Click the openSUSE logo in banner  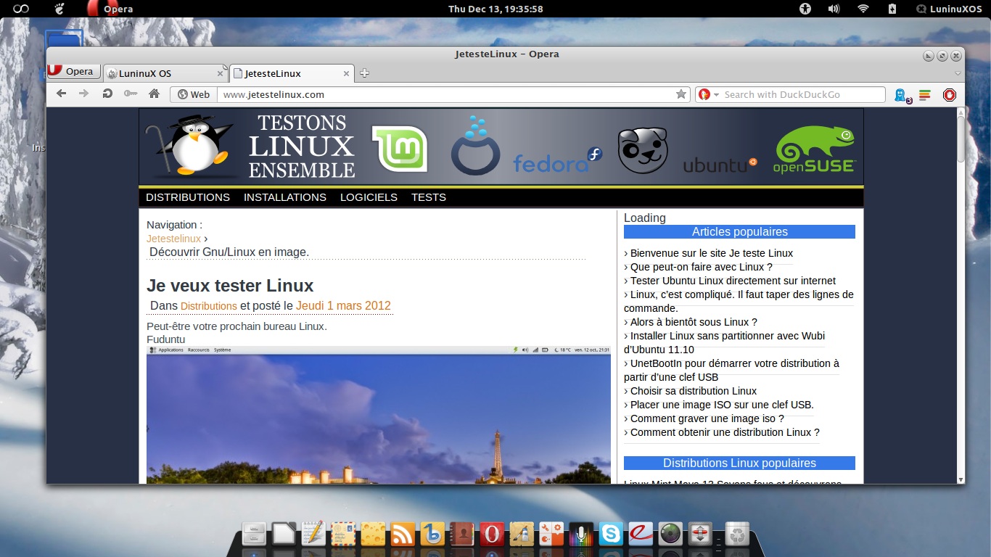click(x=815, y=149)
